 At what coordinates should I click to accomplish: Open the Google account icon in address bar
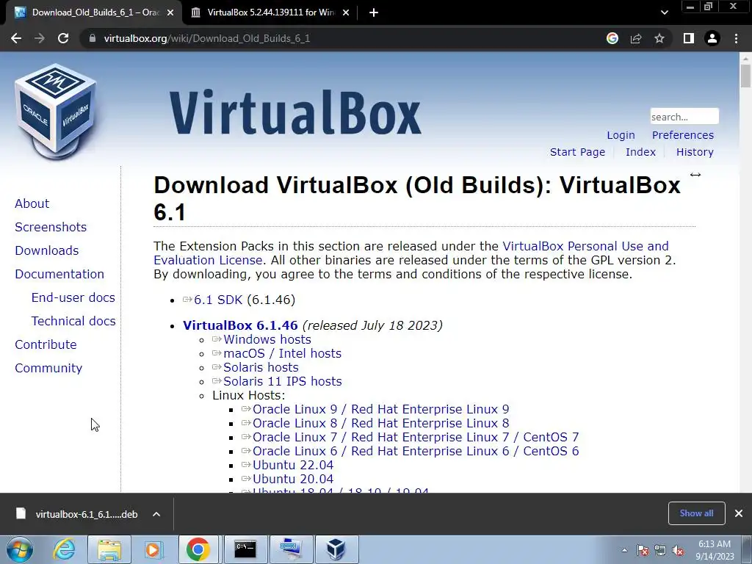[612, 38]
